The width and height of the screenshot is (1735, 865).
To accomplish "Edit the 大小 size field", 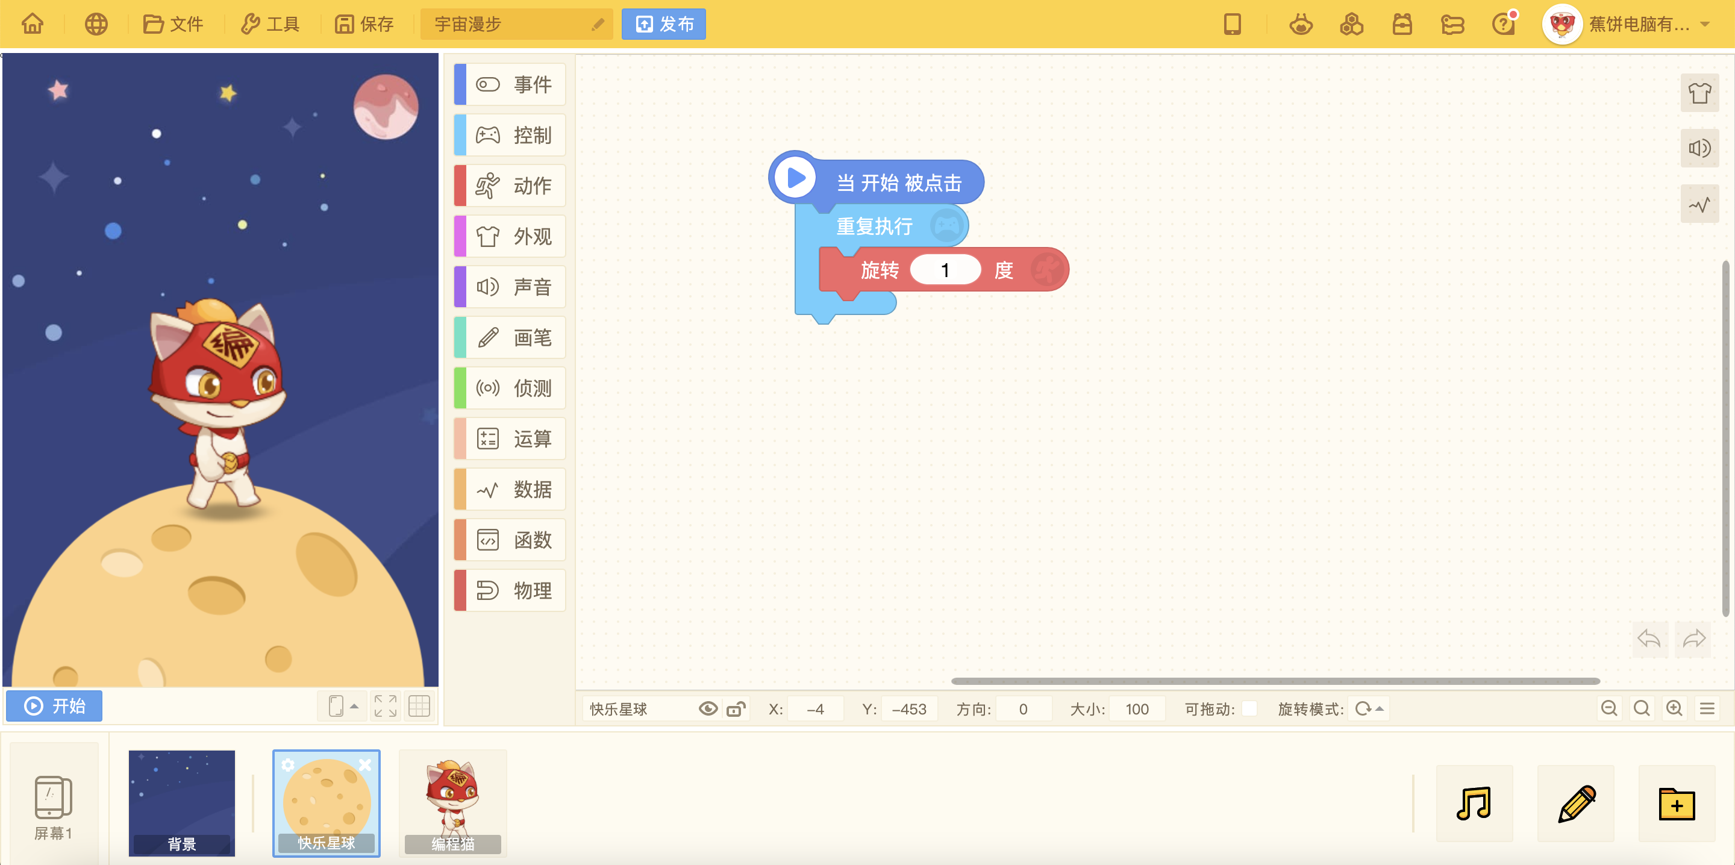I will [x=1137, y=709].
